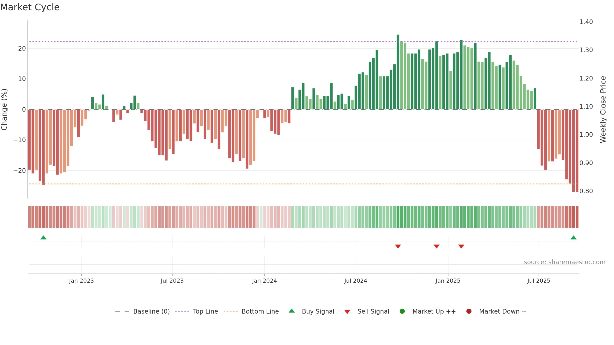Click the 1.20 price axis value

click(x=586, y=78)
